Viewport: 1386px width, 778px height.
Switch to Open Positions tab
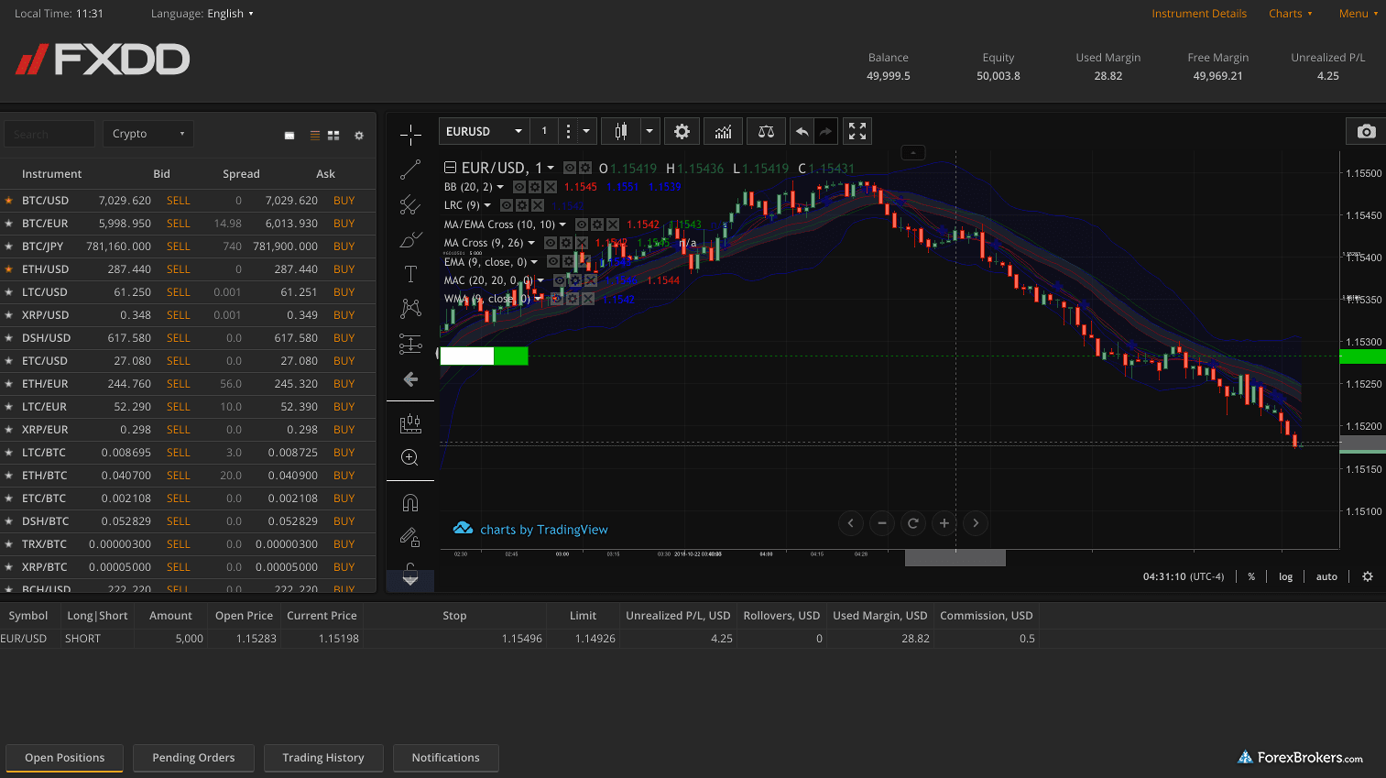click(64, 758)
